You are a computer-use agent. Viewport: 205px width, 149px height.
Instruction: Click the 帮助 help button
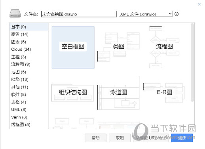pos(95,138)
